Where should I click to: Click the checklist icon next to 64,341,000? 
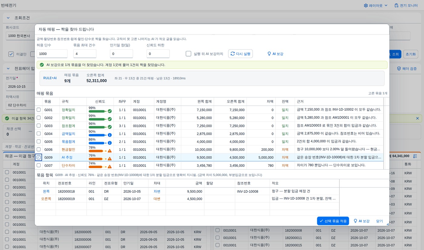pyautogui.click(x=415, y=156)
